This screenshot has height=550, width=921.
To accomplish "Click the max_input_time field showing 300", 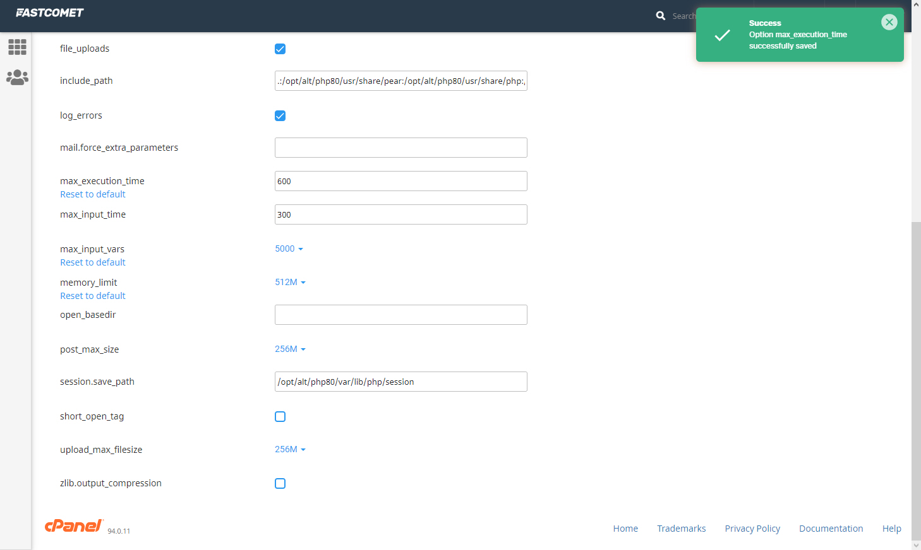I will tap(401, 214).
